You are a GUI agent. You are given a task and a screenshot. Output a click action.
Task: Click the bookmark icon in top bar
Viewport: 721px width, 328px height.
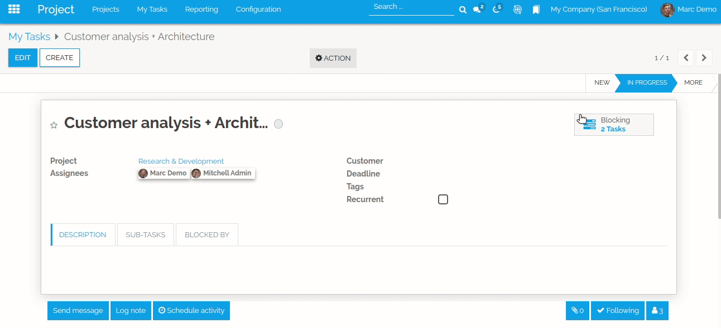[536, 9]
